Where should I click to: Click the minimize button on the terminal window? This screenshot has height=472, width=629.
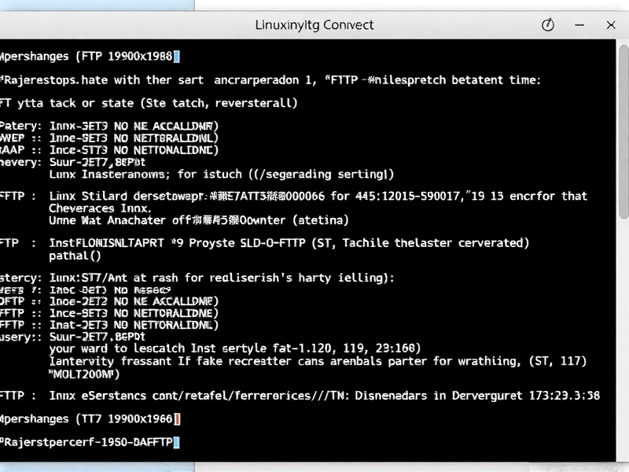click(579, 24)
